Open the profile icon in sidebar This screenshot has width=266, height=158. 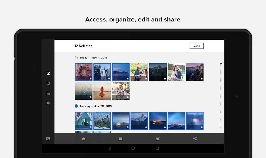click(x=48, y=73)
